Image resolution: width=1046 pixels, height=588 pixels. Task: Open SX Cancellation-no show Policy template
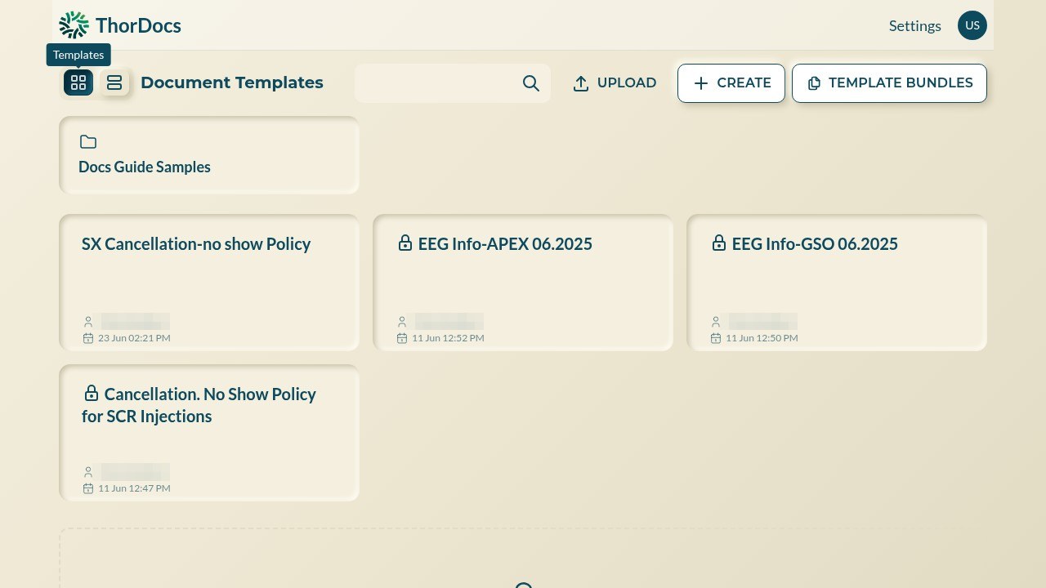(x=209, y=283)
